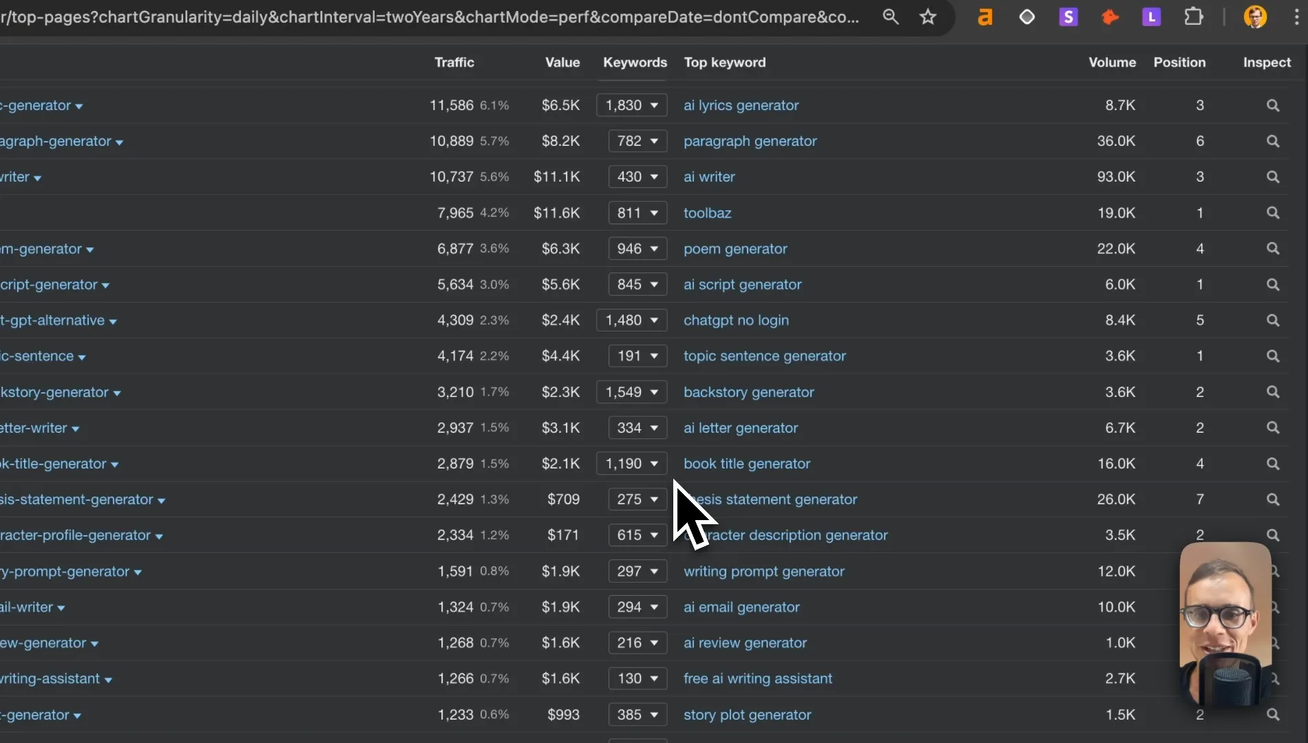Open the purple 'L' browser extension
Image resolution: width=1308 pixels, height=743 pixels.
1151,17
